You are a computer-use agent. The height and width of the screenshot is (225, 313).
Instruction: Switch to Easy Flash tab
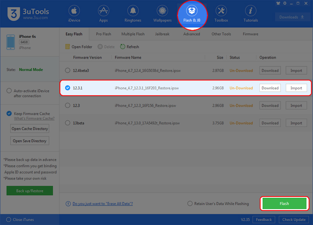point(74,34)
